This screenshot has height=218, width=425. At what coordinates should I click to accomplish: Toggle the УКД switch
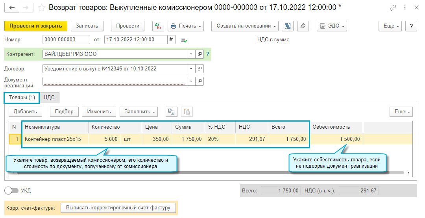(x=11, y=191)
